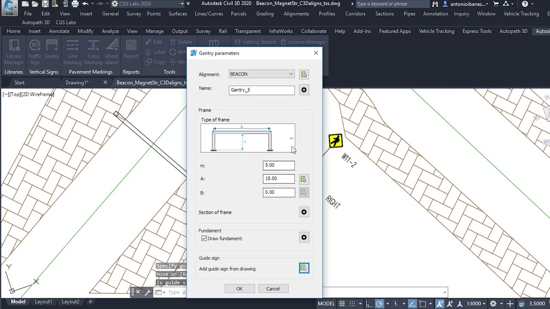The height and width of the screenshot is (309, 550).
Task: Select Traffic Sign tool in ribbon
Action: pos(35,52)
